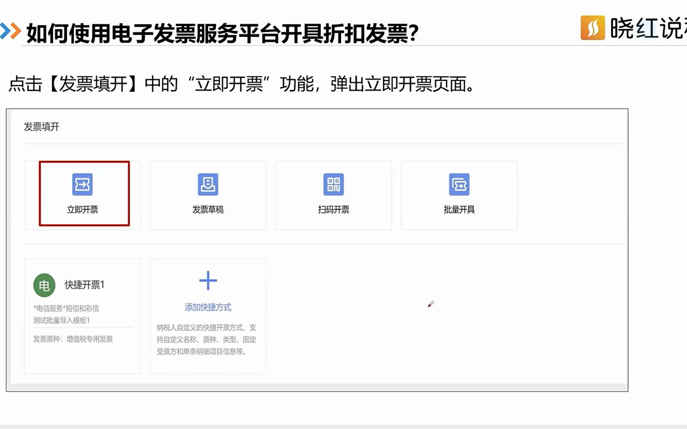
Task: Click the 批量开具 label
Action: click(x=459, y=209)
